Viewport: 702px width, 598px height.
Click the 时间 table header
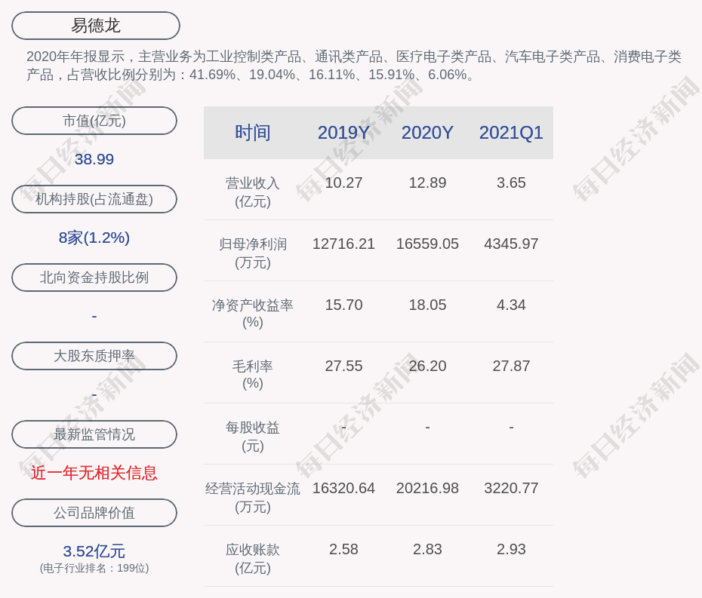[x=253, y=133]
